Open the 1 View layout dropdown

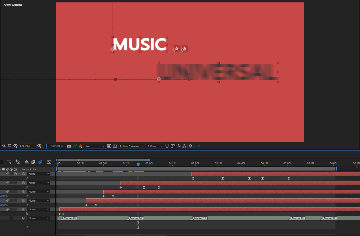coord(155,146)
